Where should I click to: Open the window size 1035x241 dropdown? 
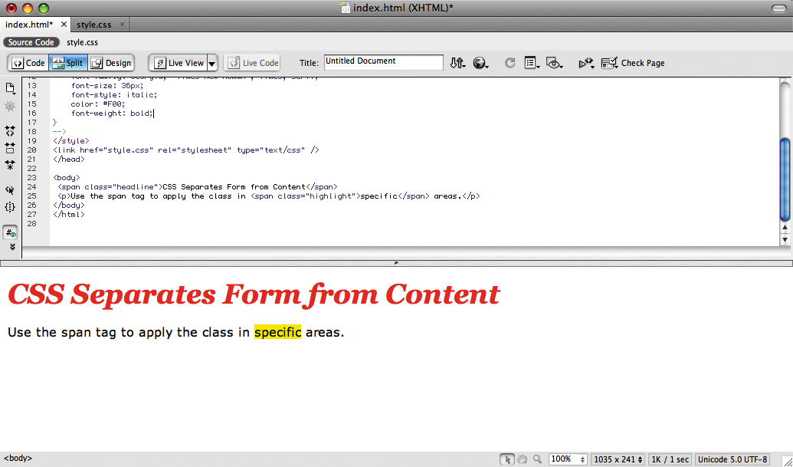pos(618,459)
